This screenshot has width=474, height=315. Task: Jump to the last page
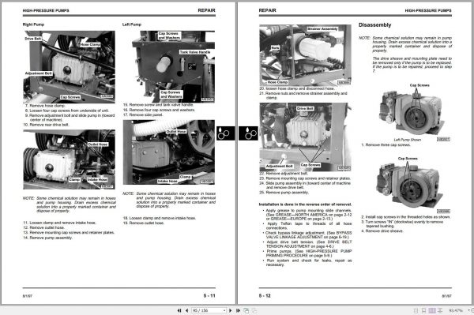pyautogui.click(x=238, y=310)
